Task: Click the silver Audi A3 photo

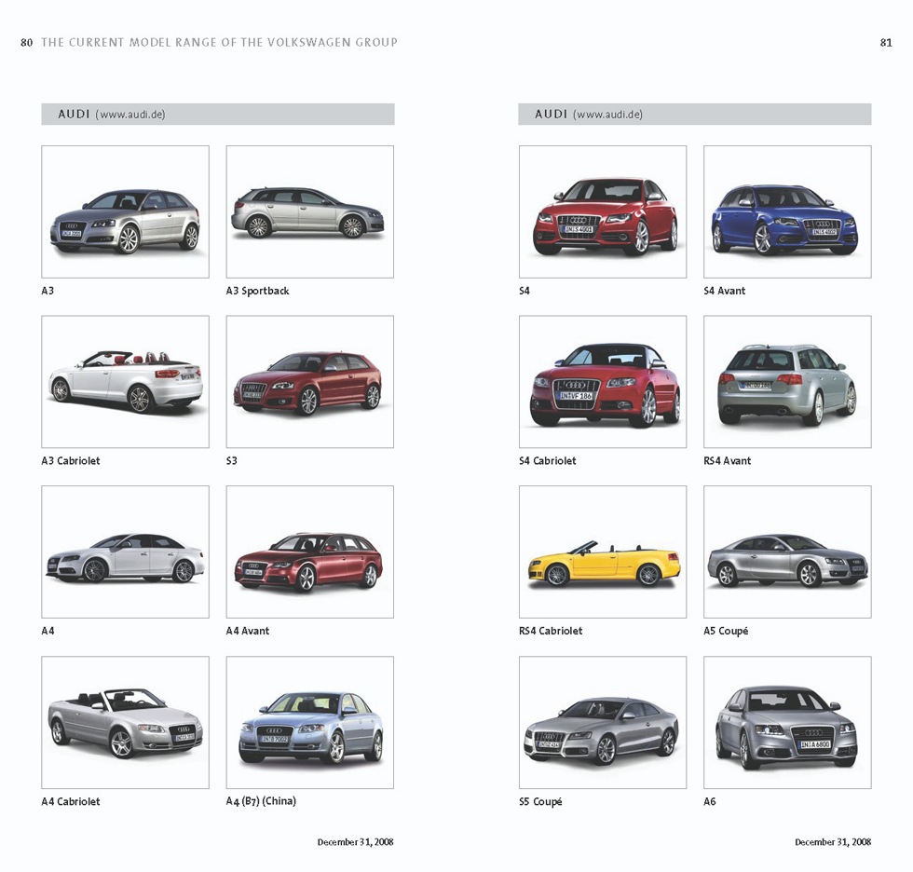Action: [125, 212]
